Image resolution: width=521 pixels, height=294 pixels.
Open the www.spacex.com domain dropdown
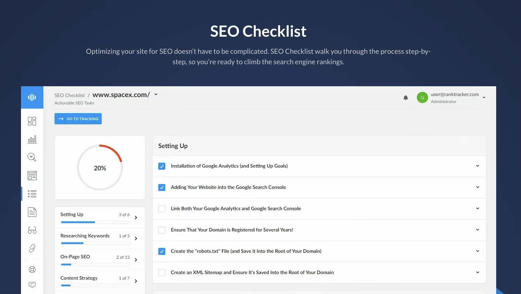click(156, 94)
